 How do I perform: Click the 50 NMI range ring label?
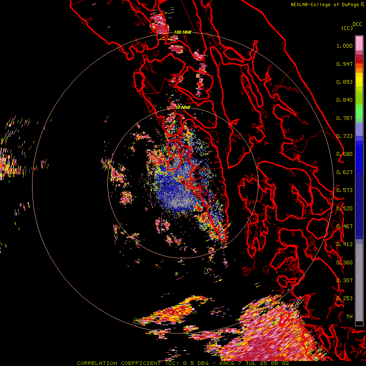pos(183,108)
